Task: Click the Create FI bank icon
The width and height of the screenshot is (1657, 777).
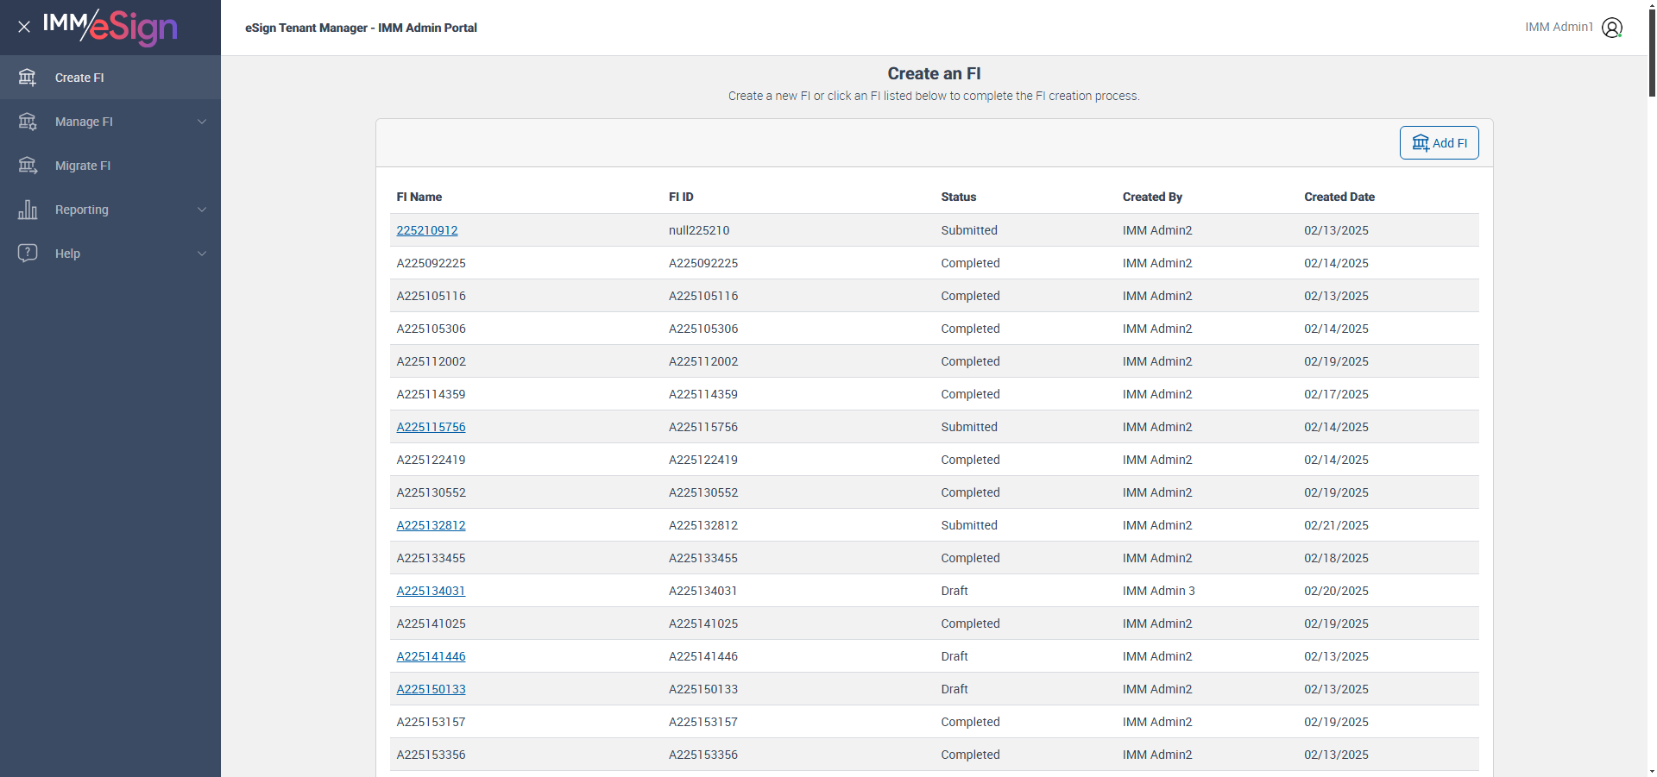Action: point(28,78)
